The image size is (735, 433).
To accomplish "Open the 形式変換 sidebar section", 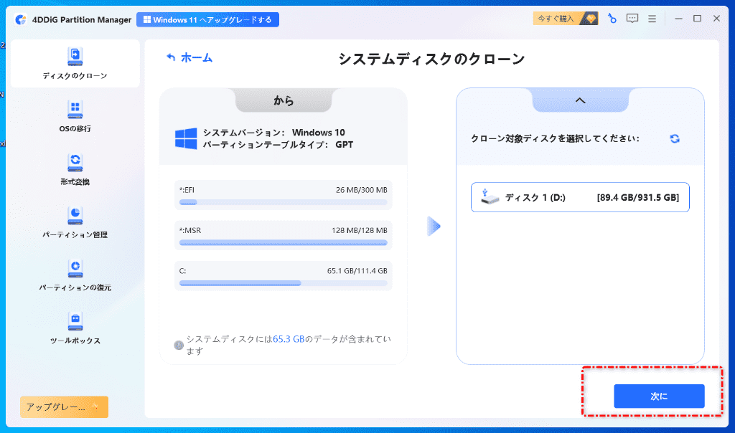I will (x=75, y=169).
